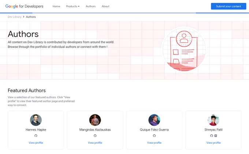Screen dimensions: 249x154
Task: Click the Hannes Hapke name text
Action: tap(36, 130)
